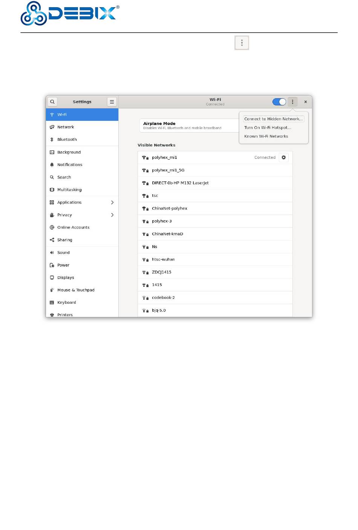Expand the Applications submenu chevron
Viewport: 358px width, 530px height.
(112, 203)
